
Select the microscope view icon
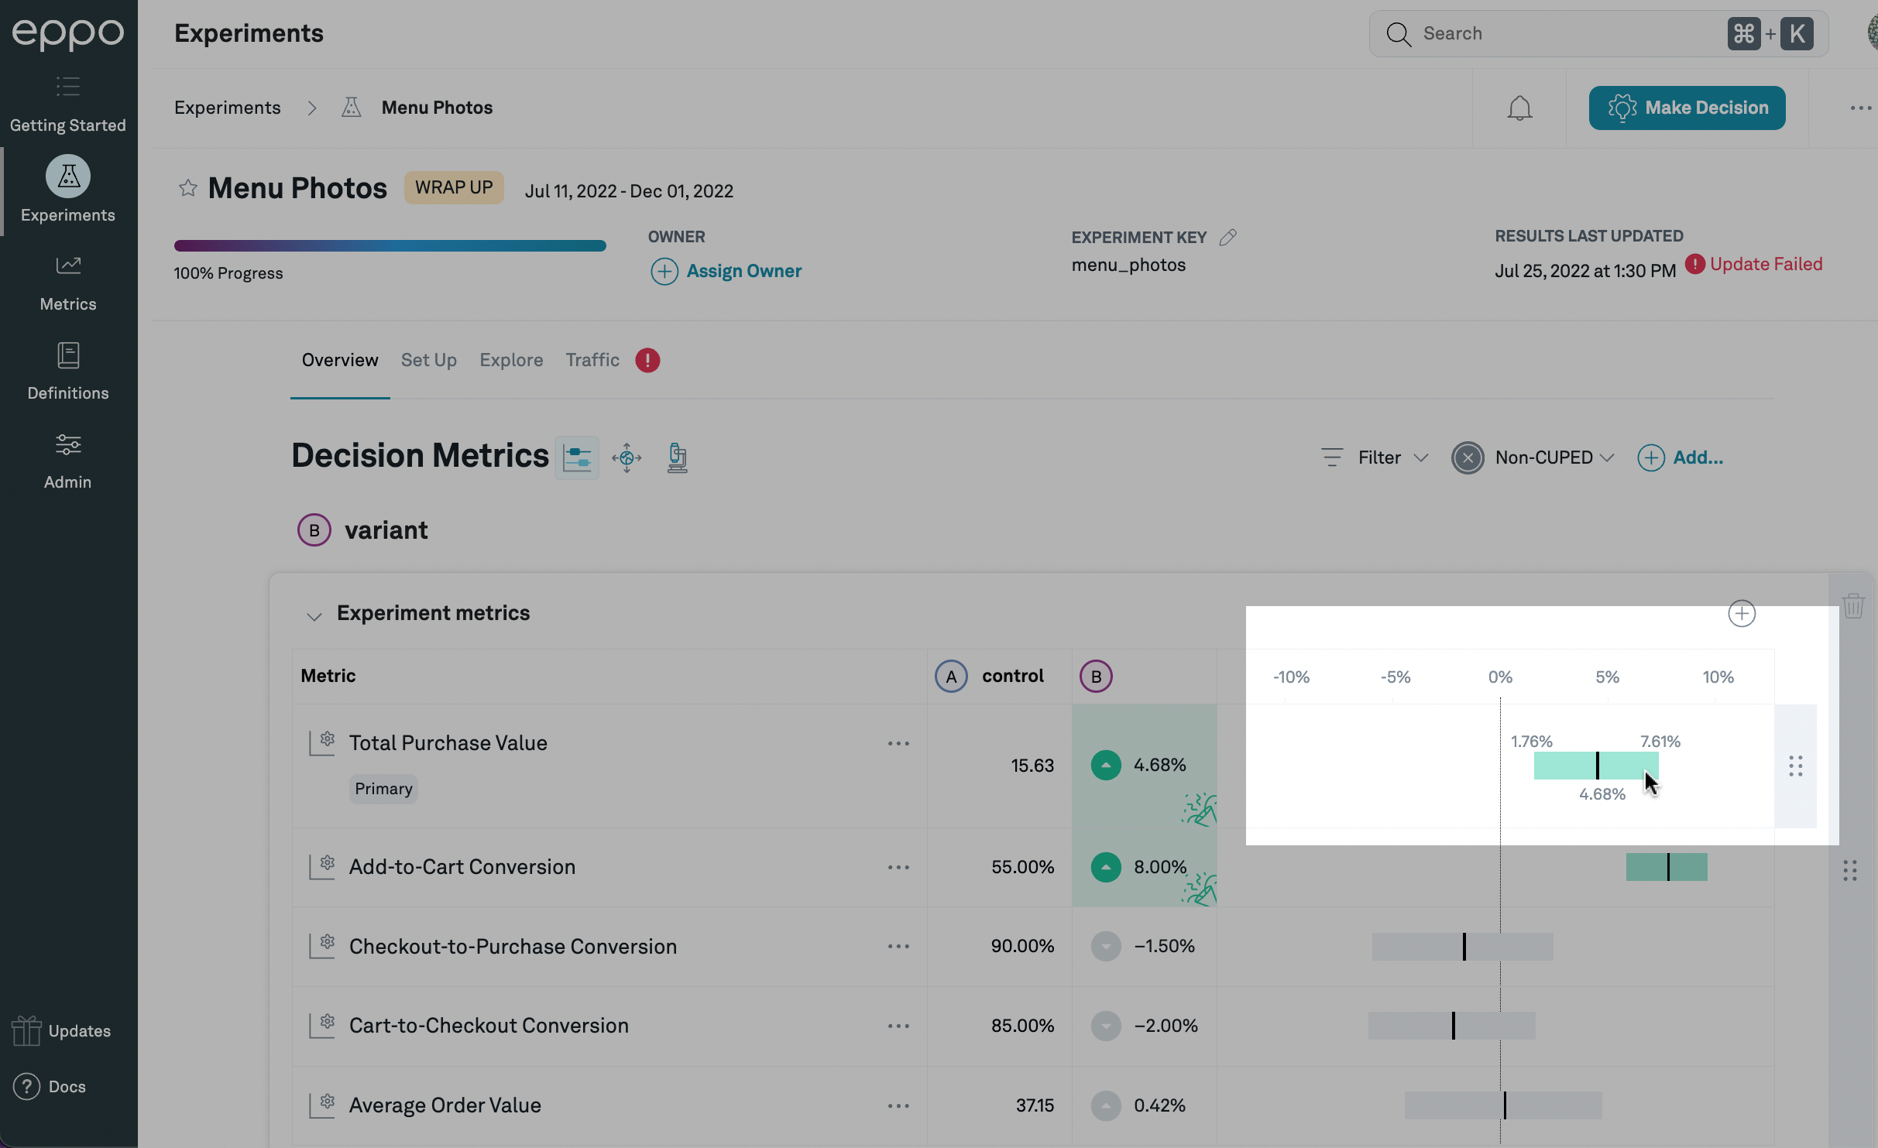(x=677, y=457)
